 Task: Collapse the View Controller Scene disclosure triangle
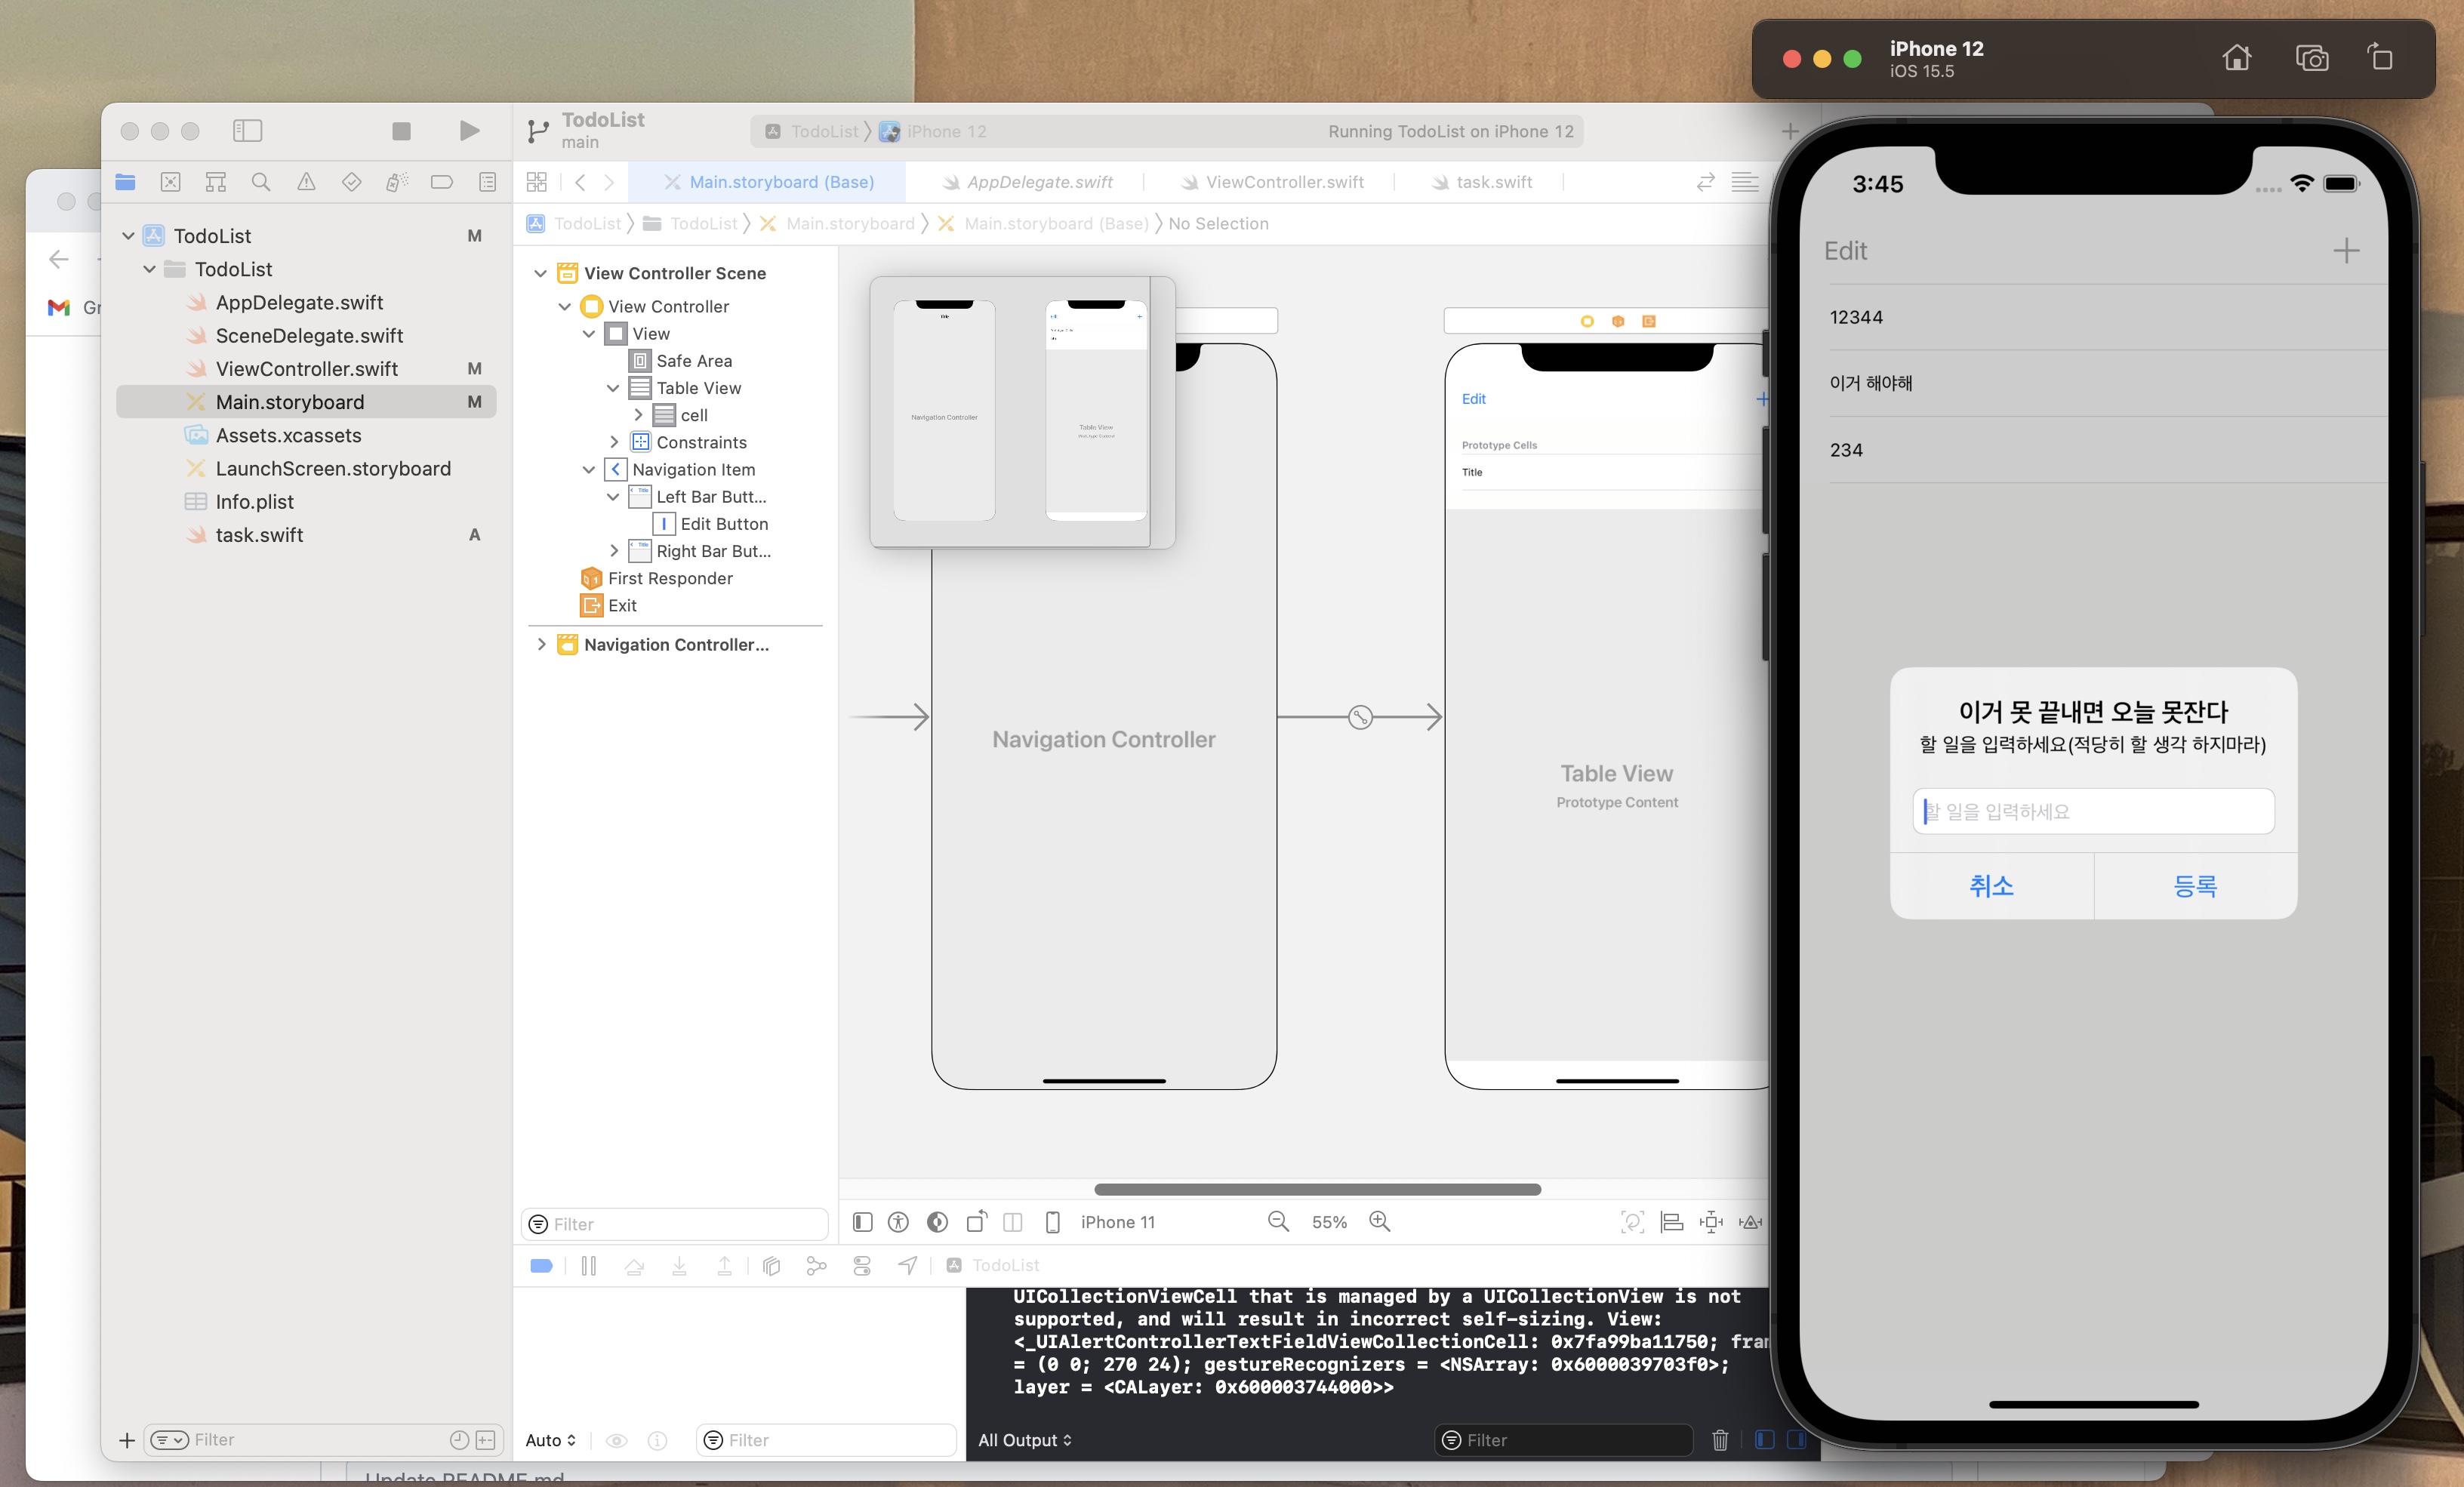point(541,272)
